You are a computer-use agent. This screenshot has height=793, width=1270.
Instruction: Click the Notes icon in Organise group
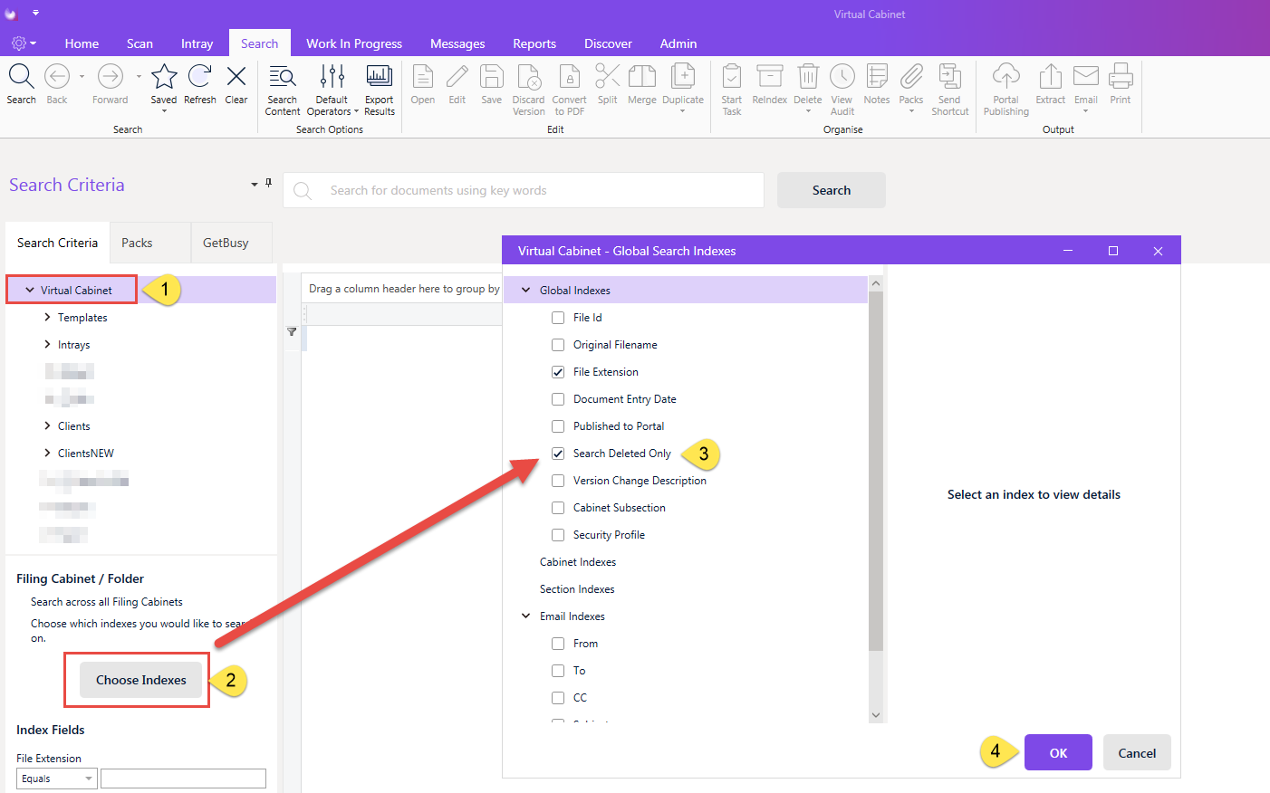pyautogui.click(x=876, y=77)
